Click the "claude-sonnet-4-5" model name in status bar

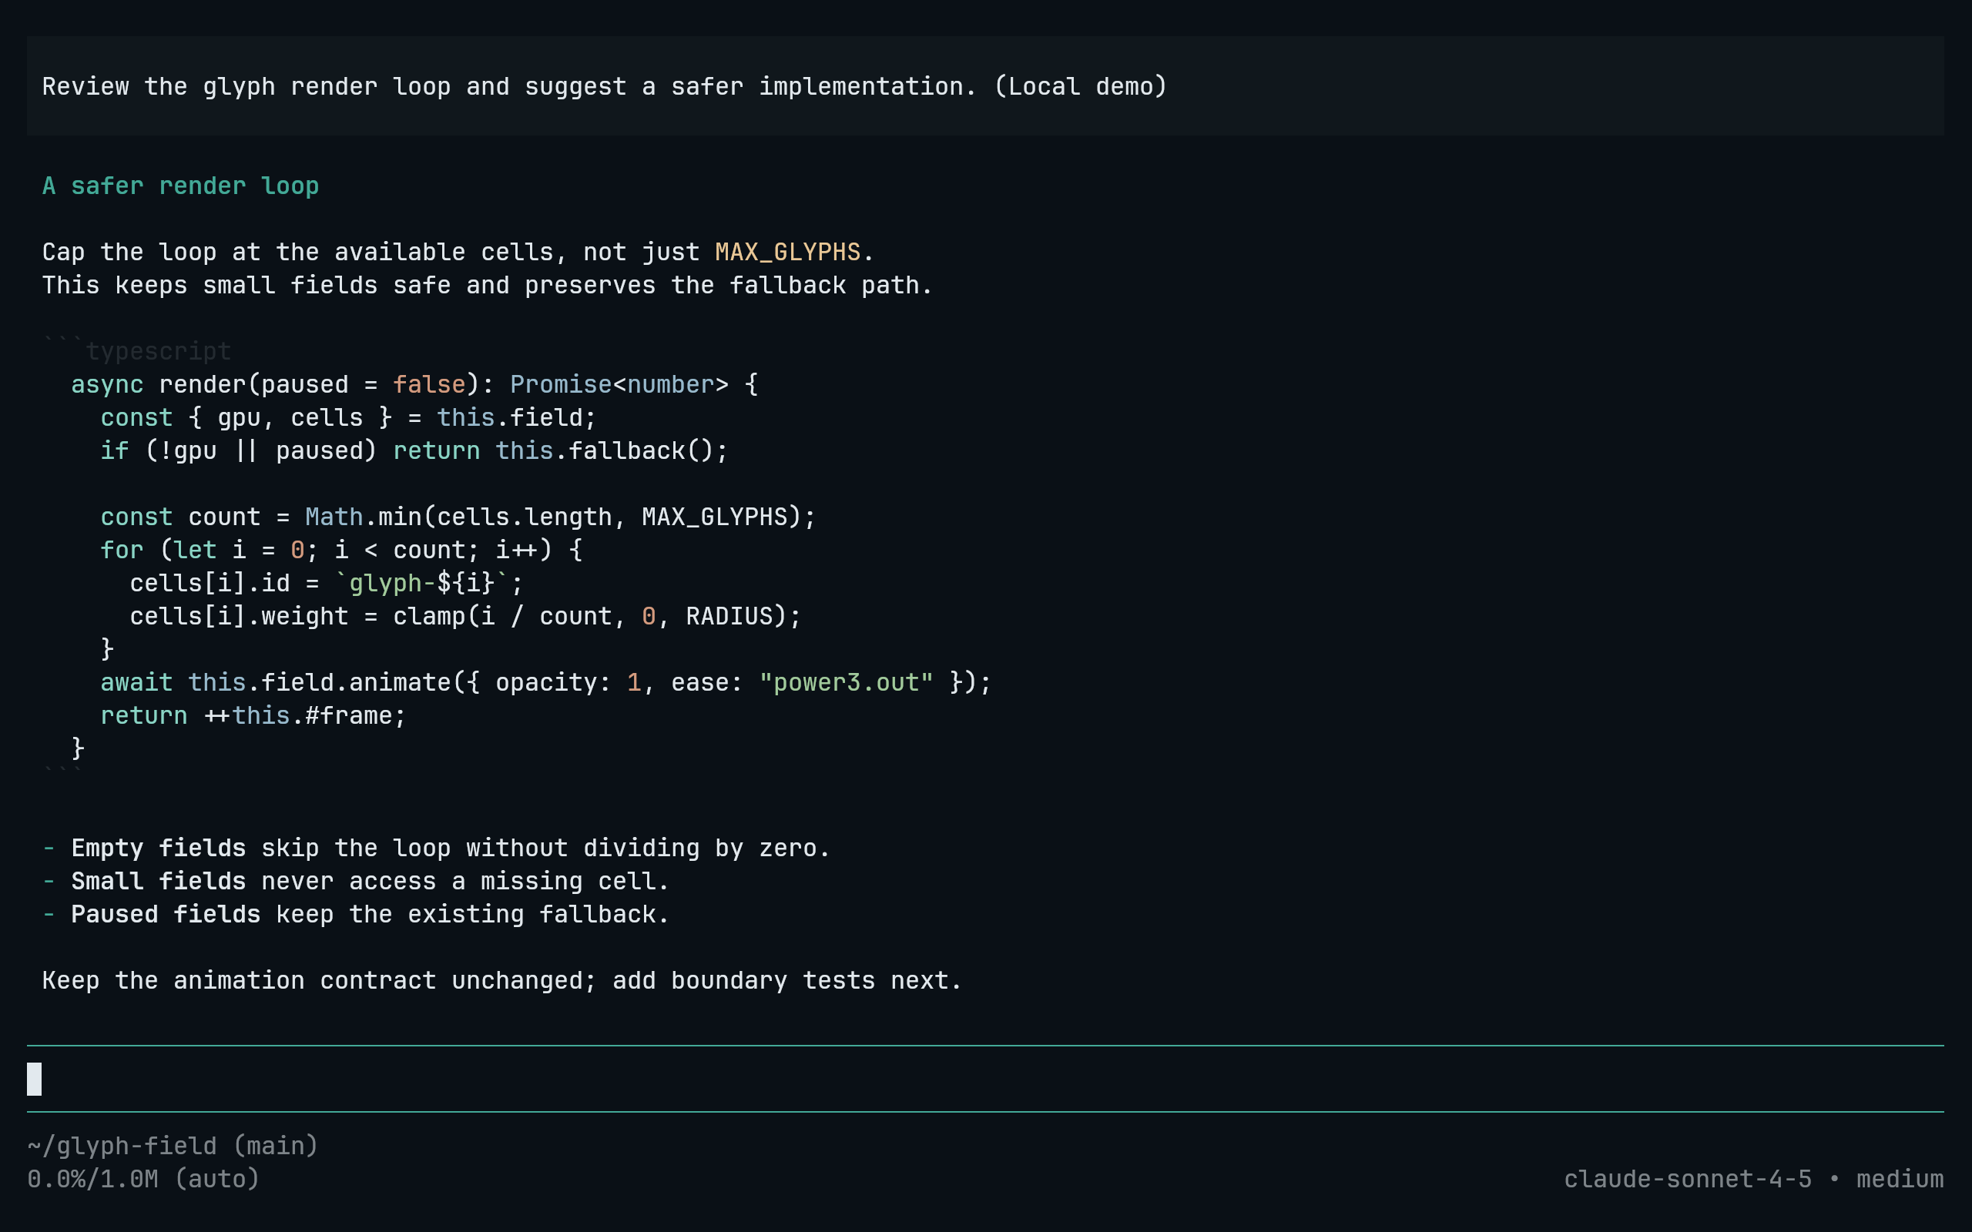[x=1689, y=1179]
